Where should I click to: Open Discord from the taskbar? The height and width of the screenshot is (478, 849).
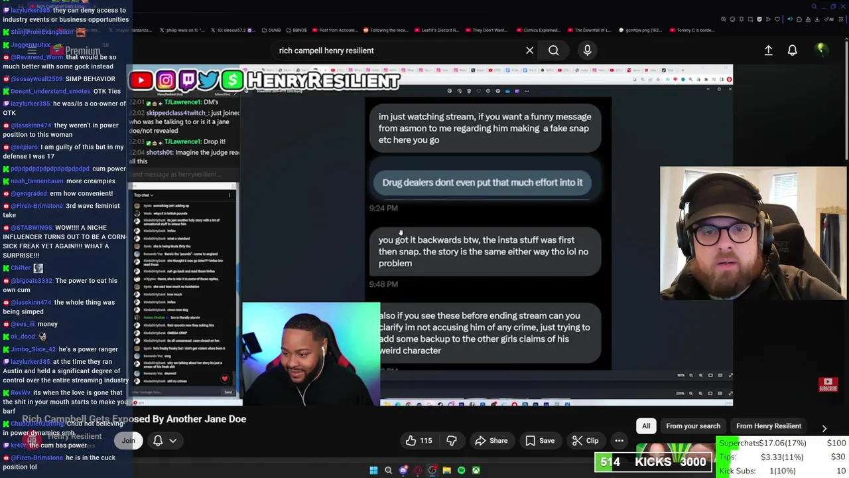click(x=403, y=470)
